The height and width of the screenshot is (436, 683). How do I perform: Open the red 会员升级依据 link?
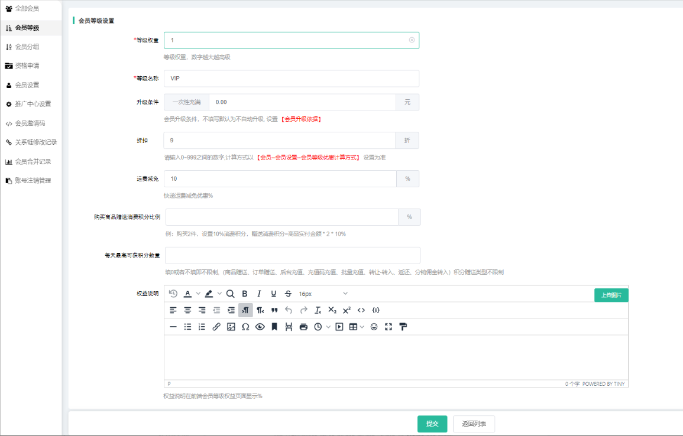[302, 119]
